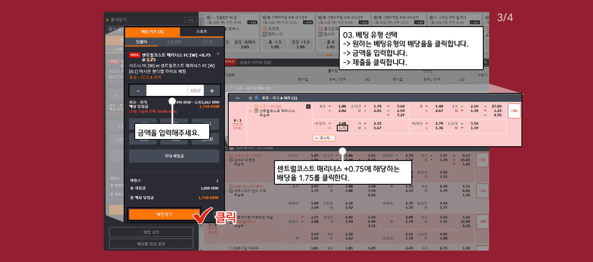
Task: Open the +81 more markets box
Action: [x=514, y=111]
